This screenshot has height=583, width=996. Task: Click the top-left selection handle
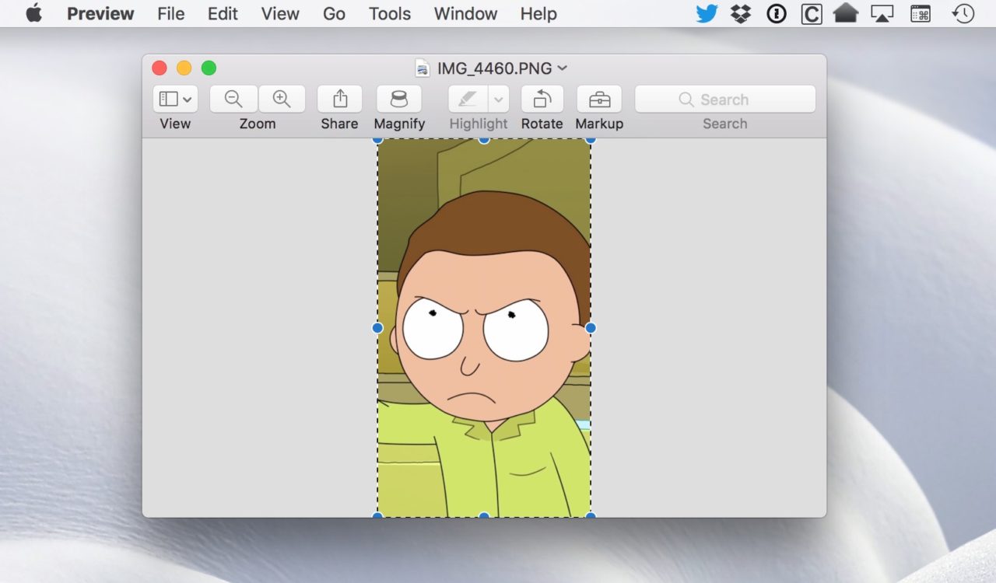tap(377, 140)
